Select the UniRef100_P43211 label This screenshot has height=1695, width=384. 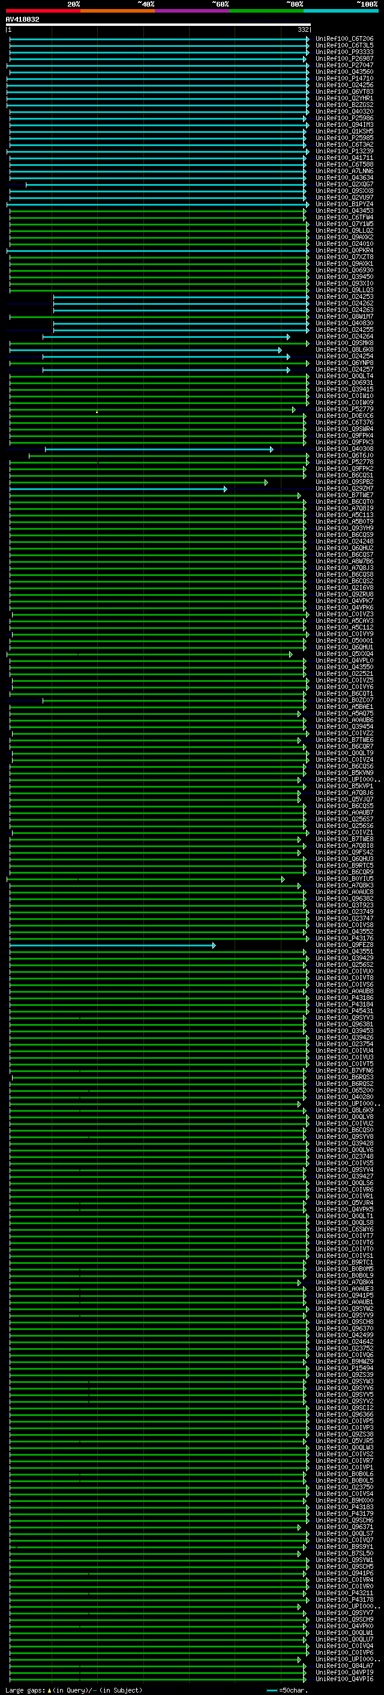344,1593
